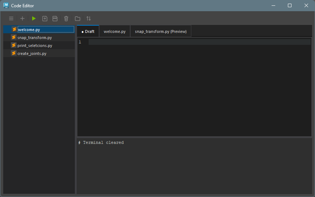Switch to the Draft tab
Image resolution: width=315 pixels, height=197 pixels.
coord(88,31)
